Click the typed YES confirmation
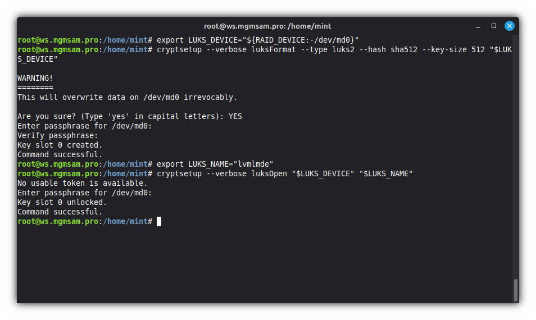This screenshot has width=536, height=320. click(235, 116)
